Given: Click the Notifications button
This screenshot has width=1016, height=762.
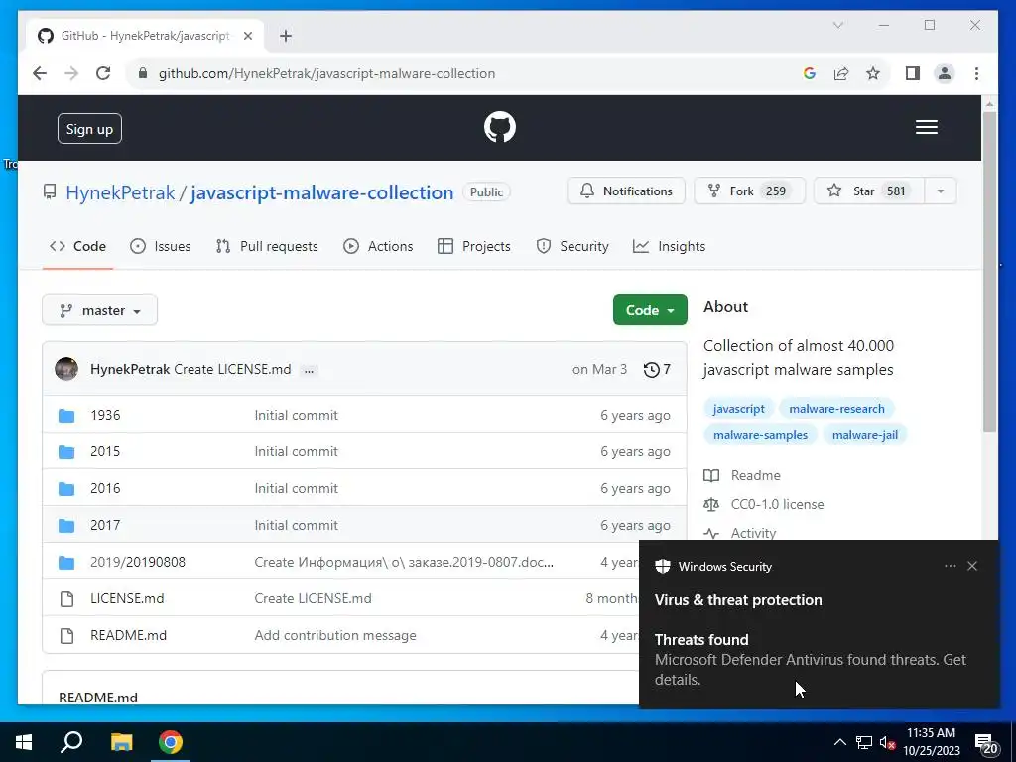Looking at the screenshot, I should click(x=626, y=191).
